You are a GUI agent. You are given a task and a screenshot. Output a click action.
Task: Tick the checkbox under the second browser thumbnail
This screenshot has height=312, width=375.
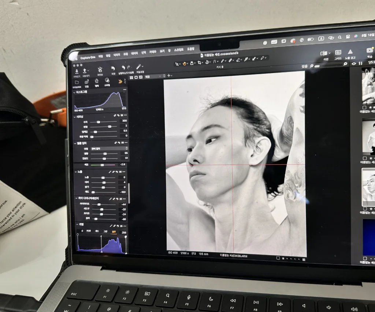[365, 158]
